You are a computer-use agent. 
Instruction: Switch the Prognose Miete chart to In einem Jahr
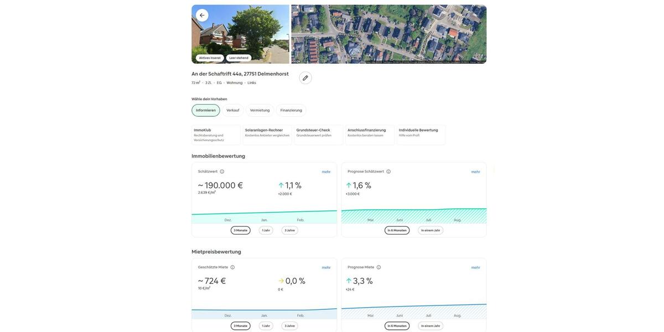[x=430, y=326]
